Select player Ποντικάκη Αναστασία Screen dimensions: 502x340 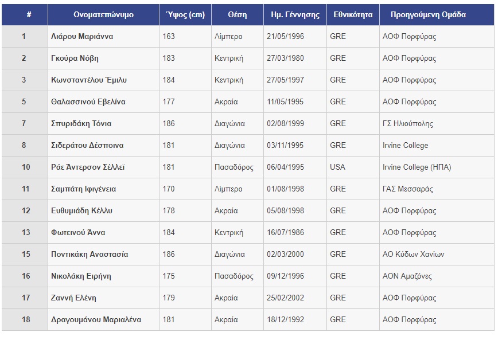(89, 254)
